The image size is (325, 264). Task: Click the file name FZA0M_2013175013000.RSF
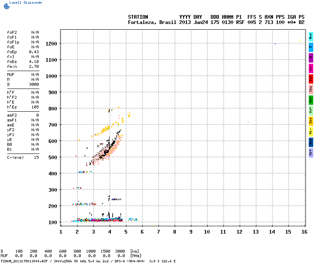[x=24, y=261]
